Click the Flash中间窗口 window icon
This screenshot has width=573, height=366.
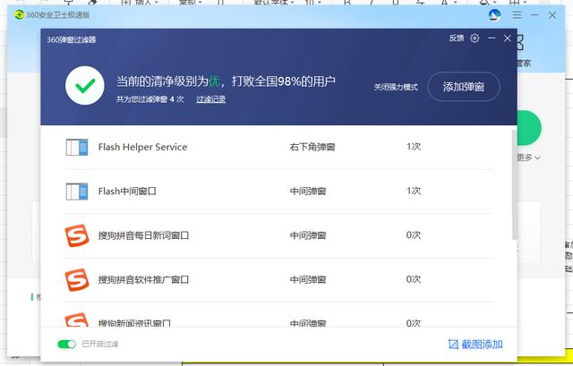pyautogui.click(x=78, y=191)
